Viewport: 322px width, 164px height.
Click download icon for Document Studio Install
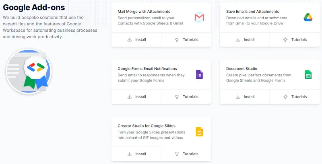pos(238,97)
